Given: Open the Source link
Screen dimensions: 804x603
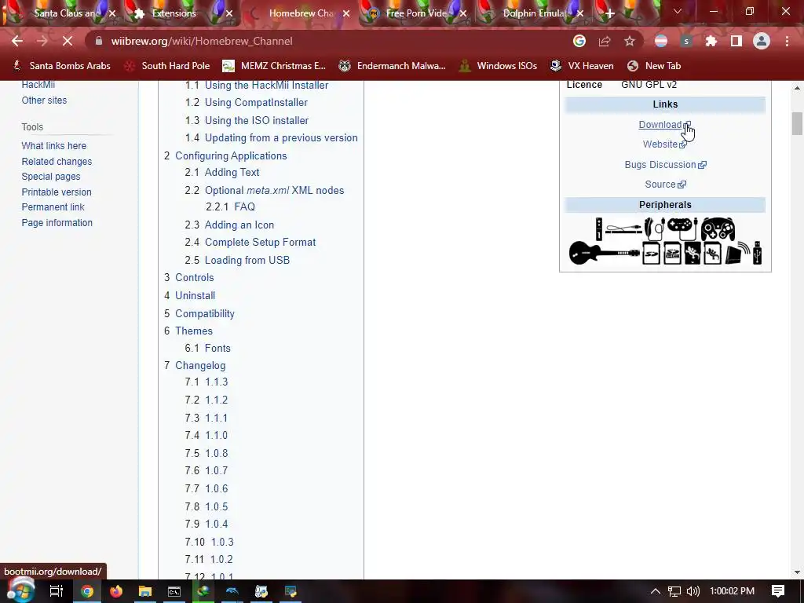Looking at the screenshot, I should (665, 184).
